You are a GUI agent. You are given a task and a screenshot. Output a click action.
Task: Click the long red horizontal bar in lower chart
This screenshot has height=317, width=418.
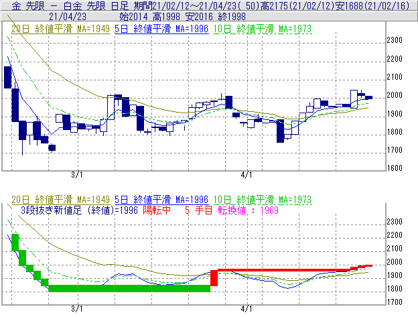(284, 270)
